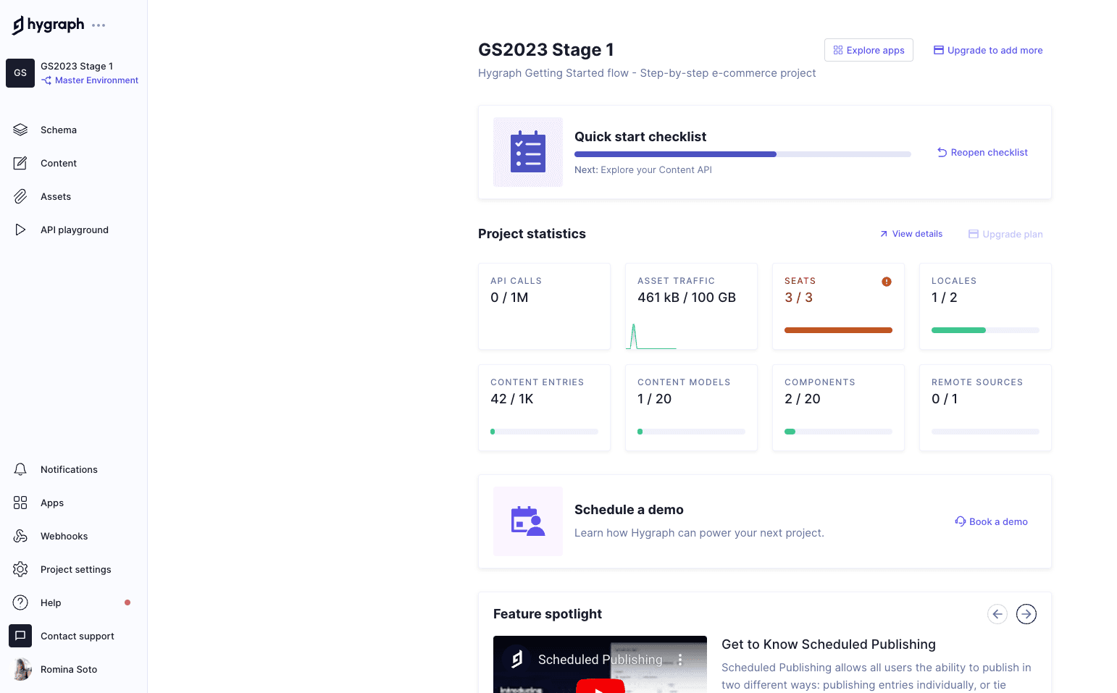View details of Project statistics
The height and width of the screenshot is (693, 1117).
911,233
